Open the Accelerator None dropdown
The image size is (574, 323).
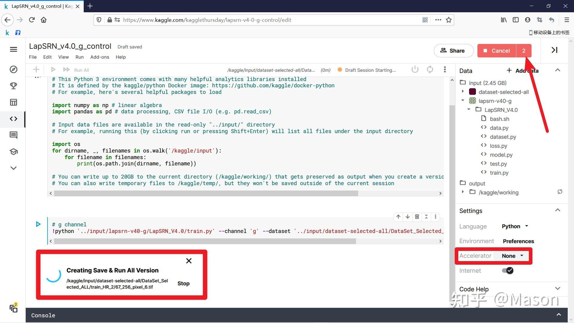512,256
